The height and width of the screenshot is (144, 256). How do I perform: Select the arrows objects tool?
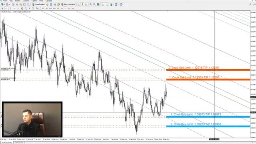(37, 8)
